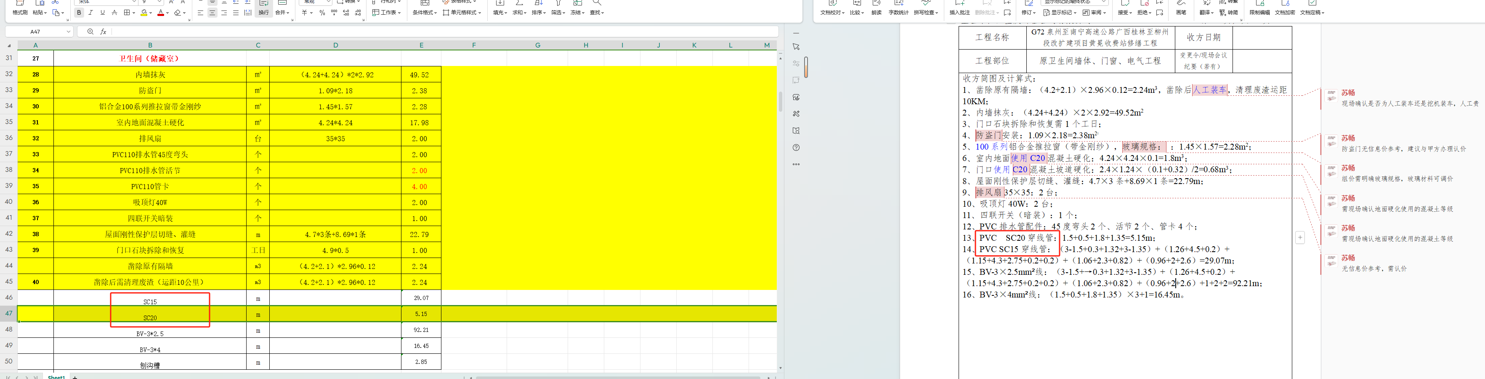The image size is (1485, 379).
Task: Click the eraser clear-format icon
Action: click(178, 13)
